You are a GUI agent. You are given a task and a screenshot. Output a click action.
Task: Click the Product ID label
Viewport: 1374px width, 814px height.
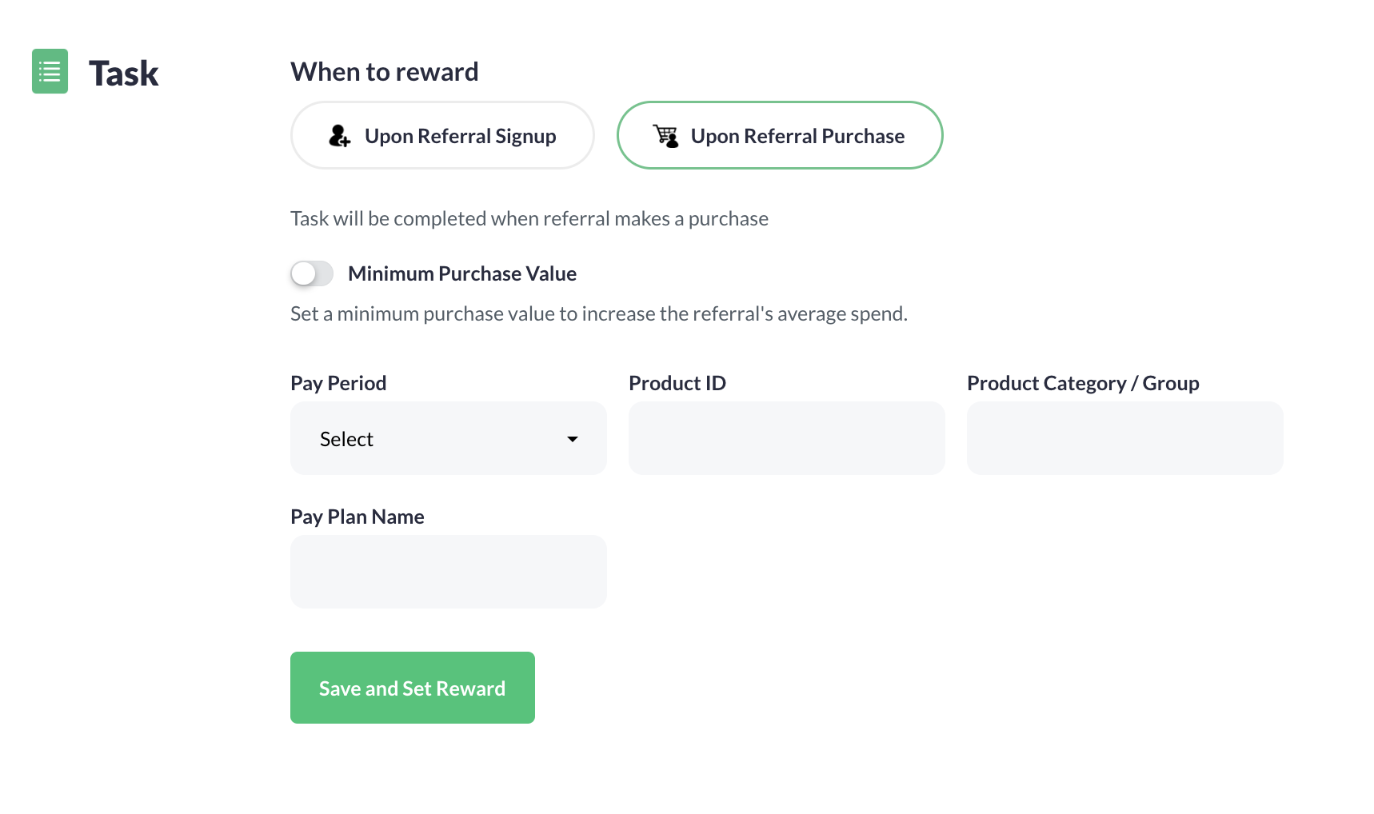(x=677, y=383)
